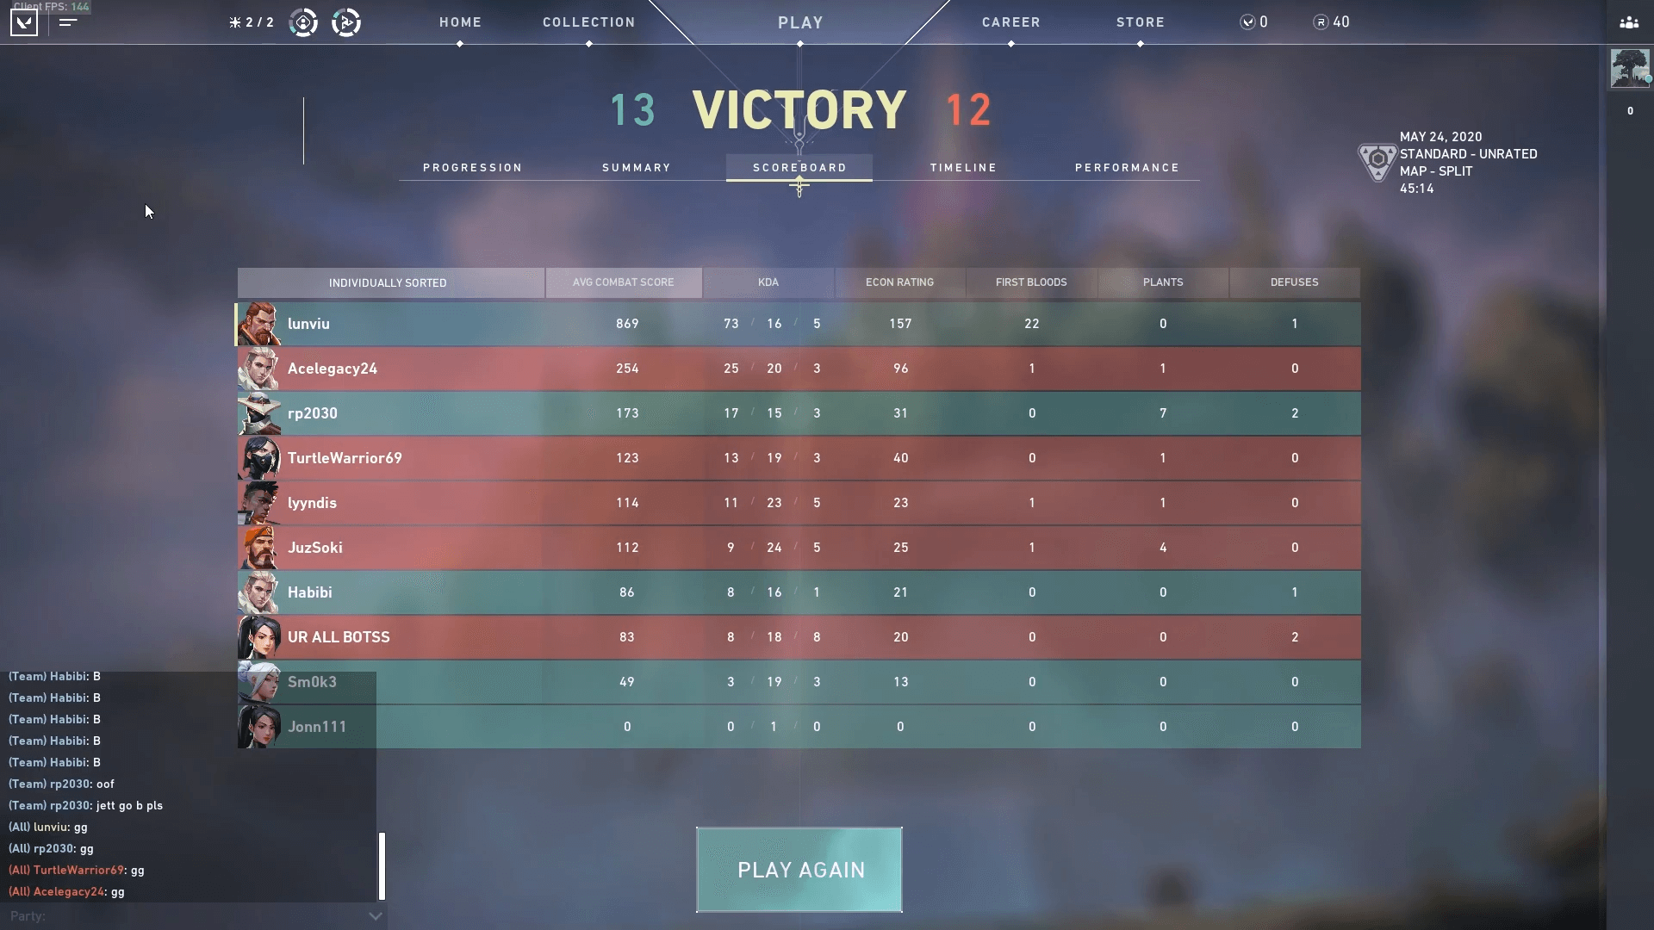Click the agent portrait icon for JuzSoki

(258, 548)
